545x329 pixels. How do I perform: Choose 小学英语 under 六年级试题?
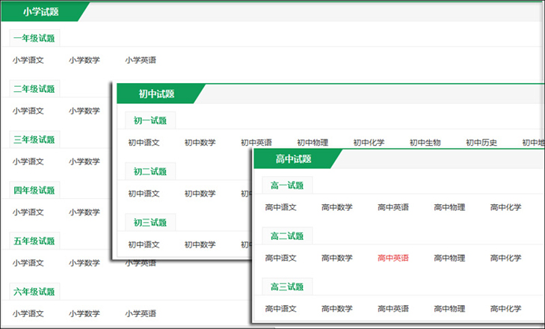click(x=141, y=314)
